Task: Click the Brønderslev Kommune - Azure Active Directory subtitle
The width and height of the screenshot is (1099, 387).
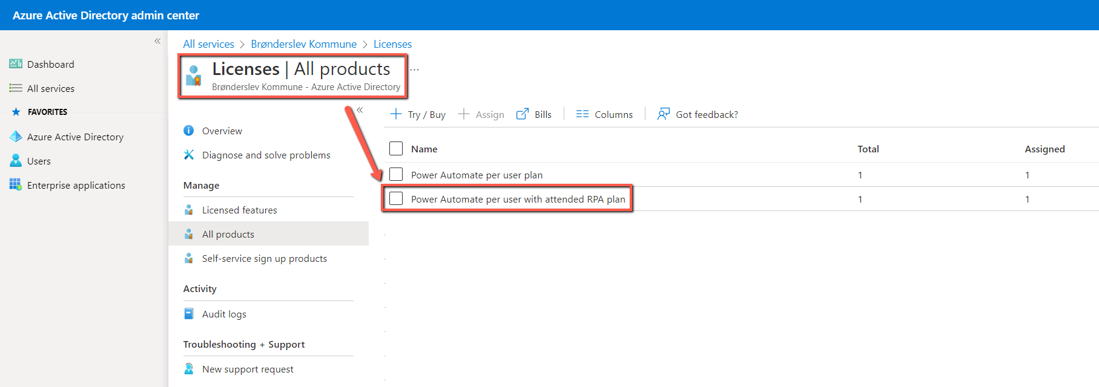Action: (306, 87)
